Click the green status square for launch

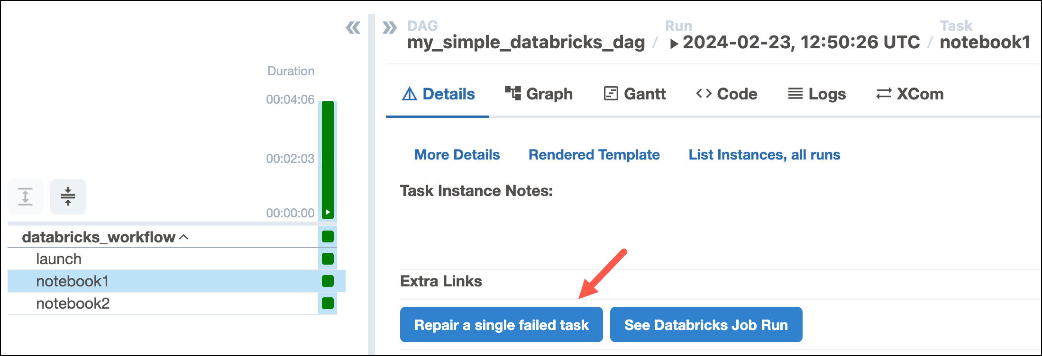pyautogui.click(x=327, y=258)
